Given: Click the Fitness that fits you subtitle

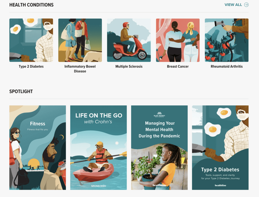Looking at the screenshot, I should coord(38,129).
